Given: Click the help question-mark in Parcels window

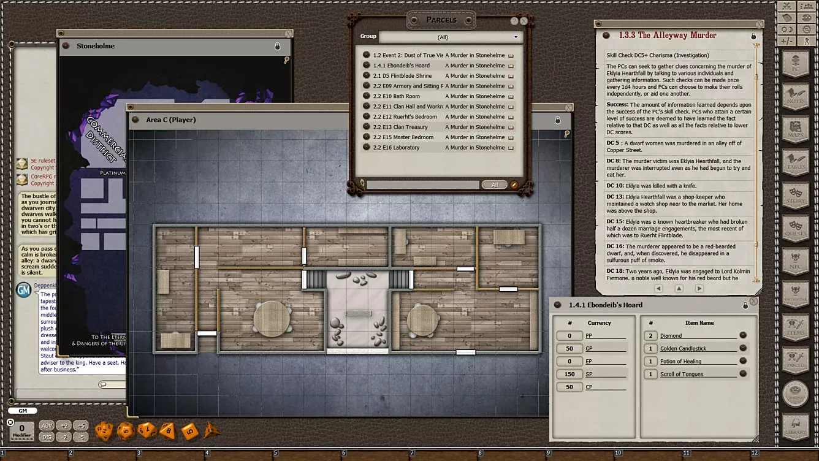Looking at the screenshot, I should (x=514, y=21).
